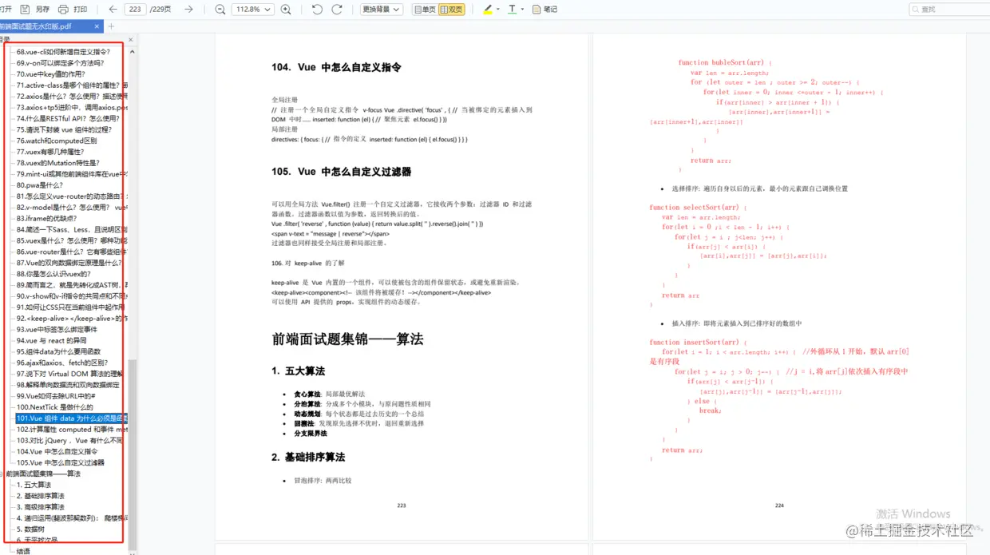Open highlighter color dropdown arrow

tap(498, 10)
